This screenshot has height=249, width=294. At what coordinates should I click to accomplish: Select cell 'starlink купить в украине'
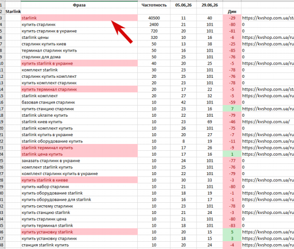coord(79,135)
